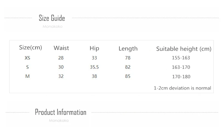This screenshot has width=223, height=139.
Task: Select the Size(cm) column header
Action: click(30, 48)
